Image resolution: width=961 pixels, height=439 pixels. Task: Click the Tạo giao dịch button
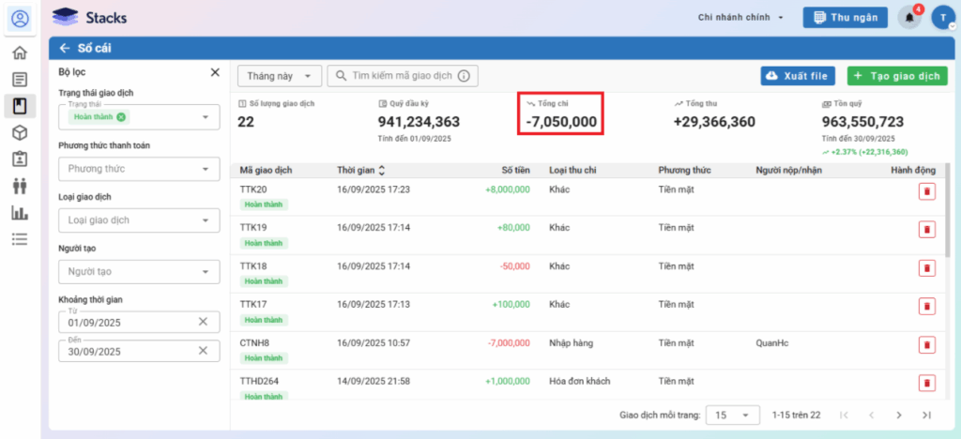pos(896,76)
